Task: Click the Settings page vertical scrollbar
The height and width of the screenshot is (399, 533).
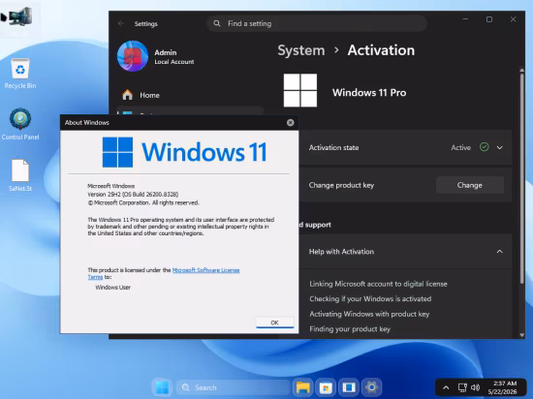Action: click(x=521, y=178)
